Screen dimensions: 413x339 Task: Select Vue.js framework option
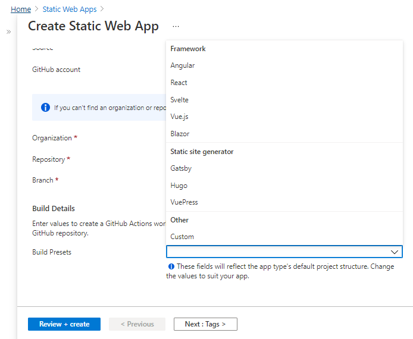coord(179,117)
